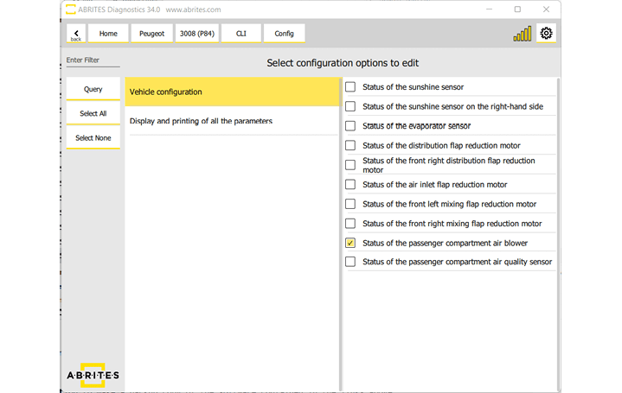This screenshot has height=393, width=622.
Task: Uncheck Status of passenger compartment air blower
Action: [350, 243]
